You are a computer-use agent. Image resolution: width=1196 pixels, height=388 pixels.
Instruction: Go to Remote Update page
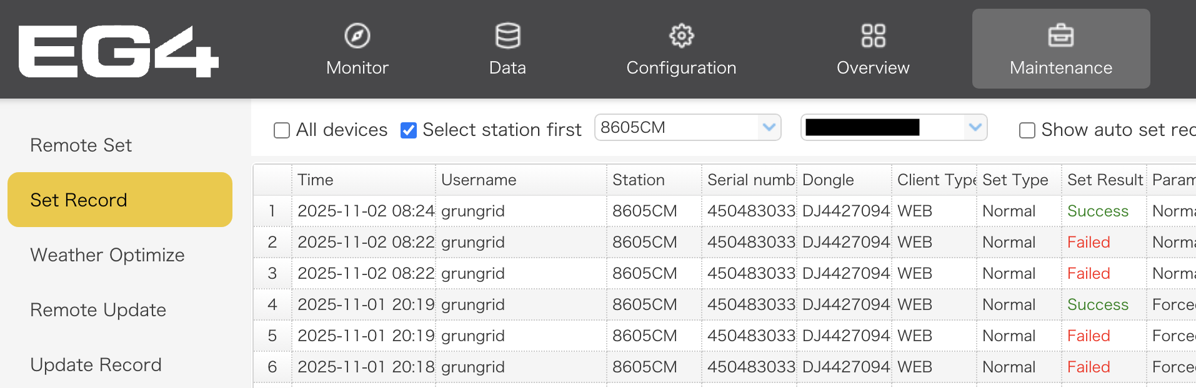pyautogui.click(x=98, y=310)
